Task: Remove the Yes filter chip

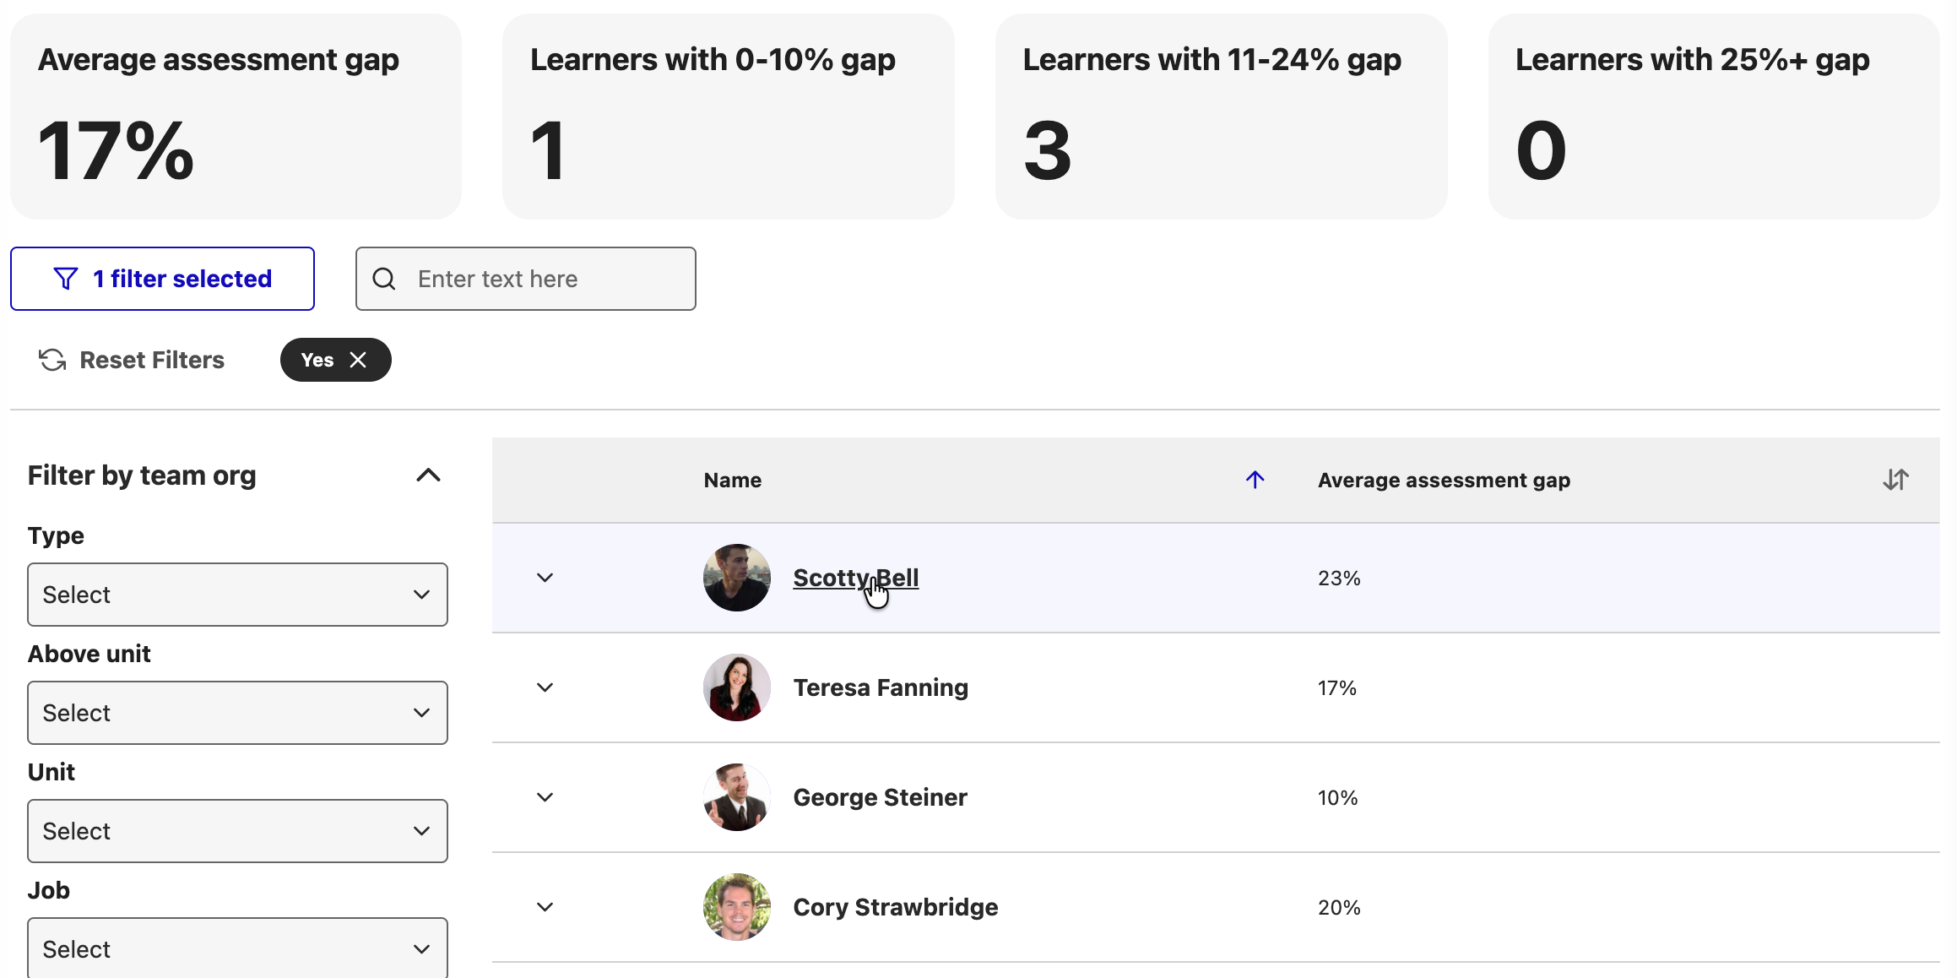Action: pos(358,360)
